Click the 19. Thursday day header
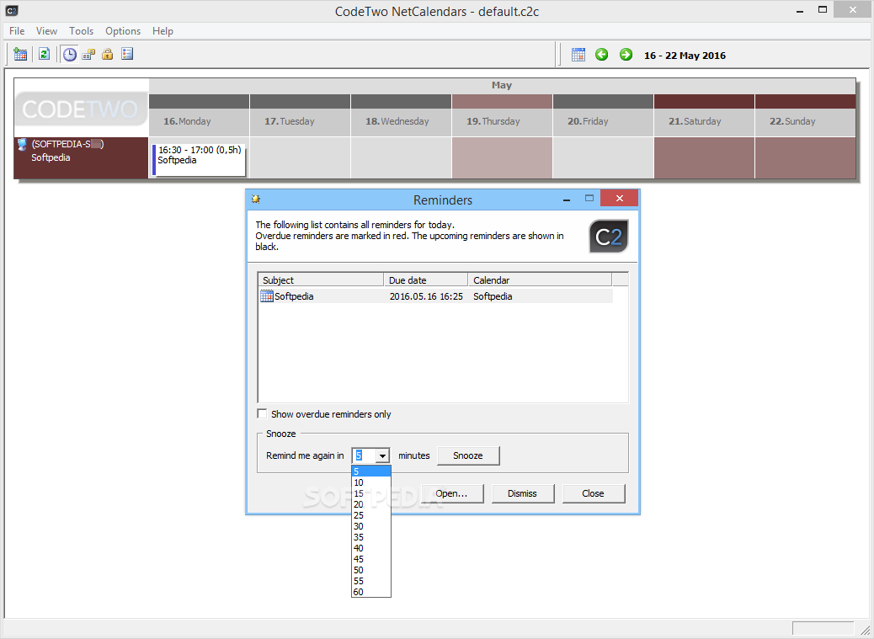 click(502, 121)
